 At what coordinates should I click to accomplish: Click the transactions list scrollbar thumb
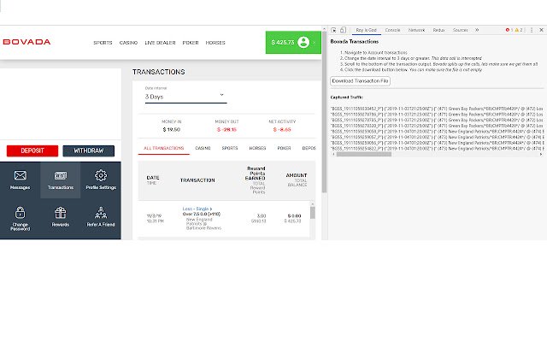pos(313,213)
